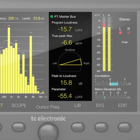
Task: Open the SYS page
Action: pos(100,105)
